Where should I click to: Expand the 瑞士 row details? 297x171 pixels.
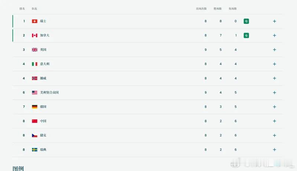pos(274,21)
